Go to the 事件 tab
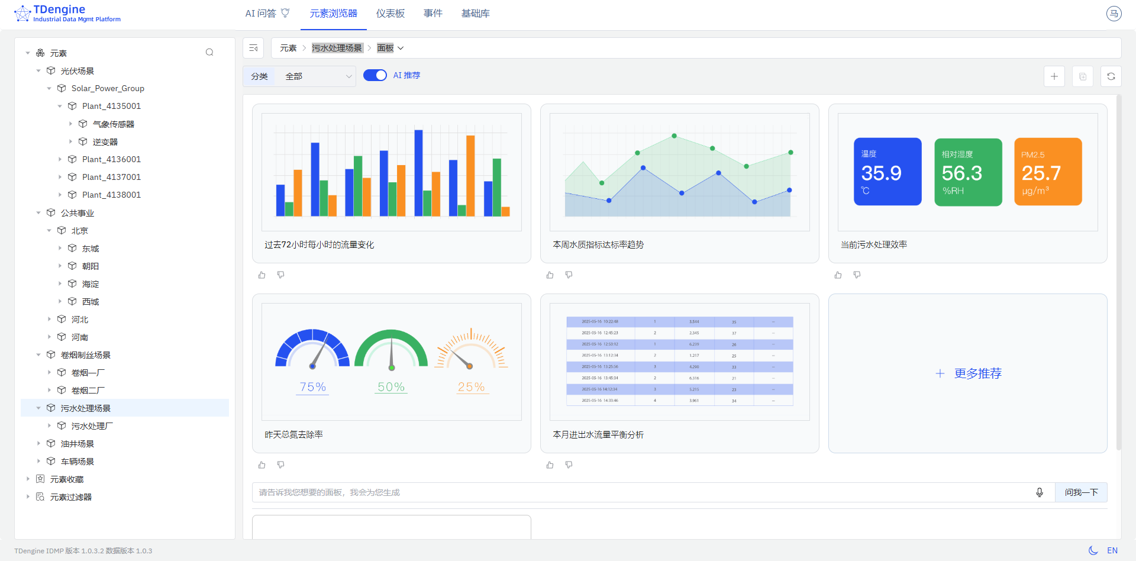 coord(433,14)
